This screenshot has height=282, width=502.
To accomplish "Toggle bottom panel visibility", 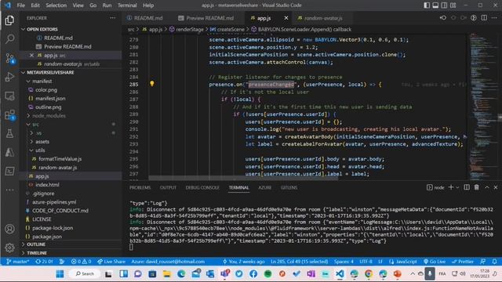I will (435, 5).
